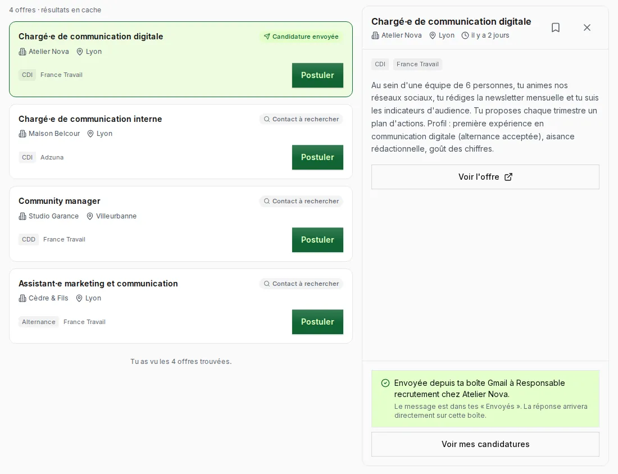This screenshot has height=474, width=618.
Task: Click the location pin in Maison Belcour card
Action: pos(90,134)
